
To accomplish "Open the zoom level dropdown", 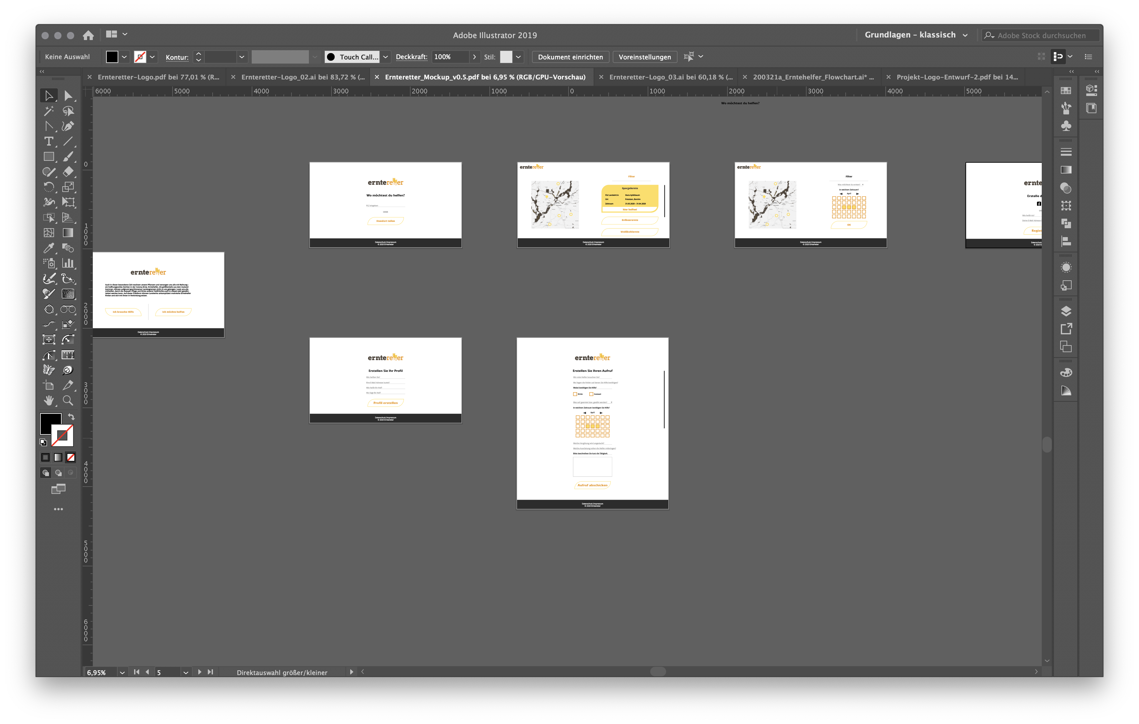I will [x=122, y=673].
